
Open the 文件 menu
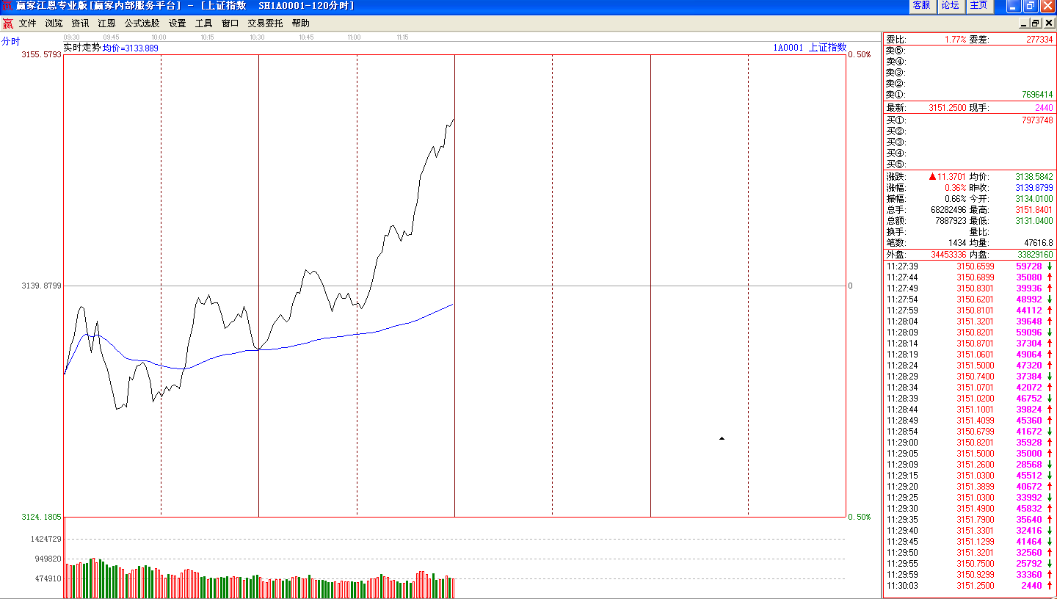28,23
